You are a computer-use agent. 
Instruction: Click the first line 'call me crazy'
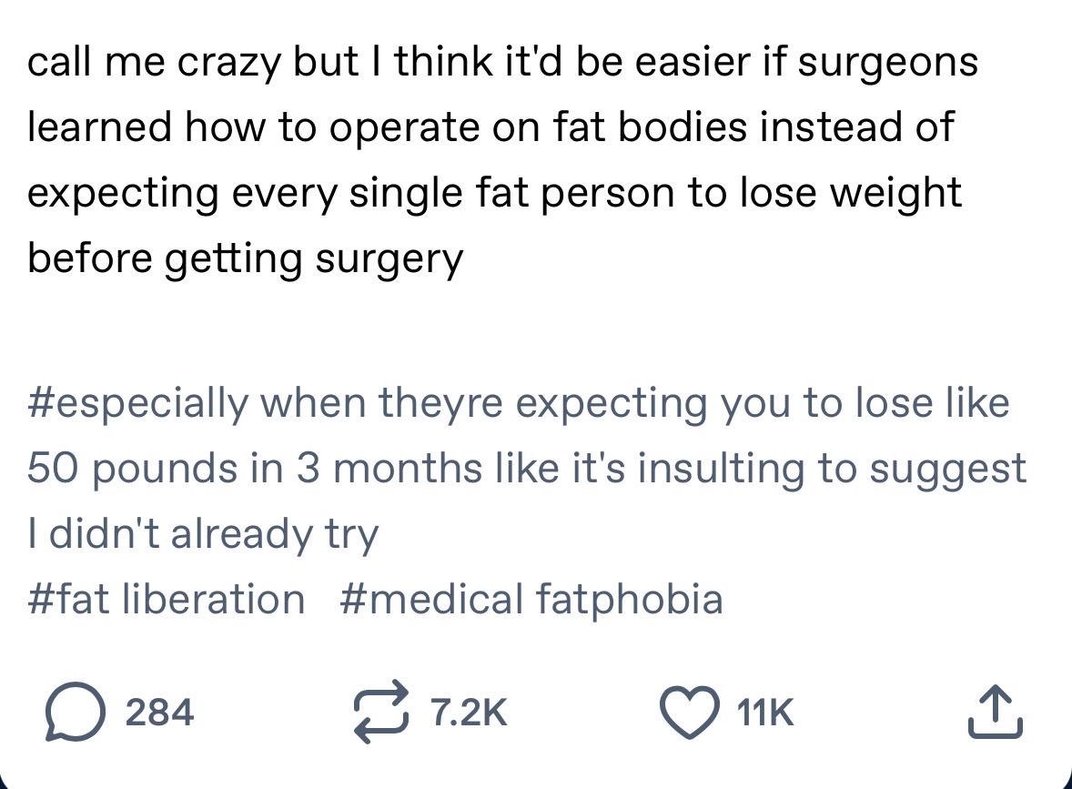click(x=502, y=62)
